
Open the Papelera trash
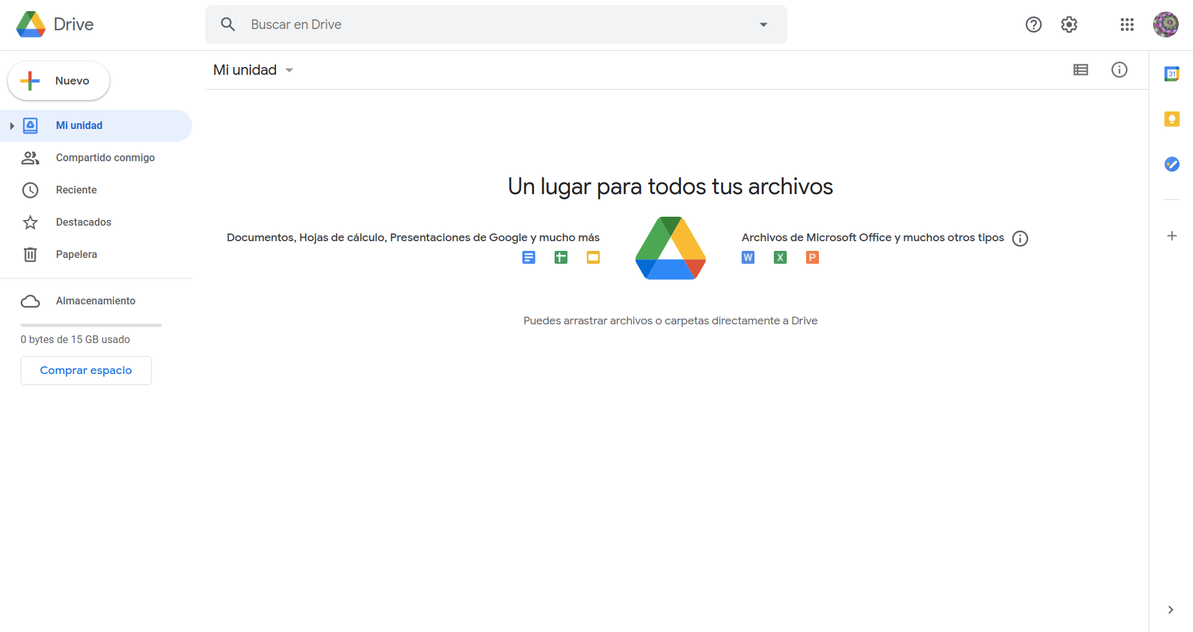[x=96, y=255]
